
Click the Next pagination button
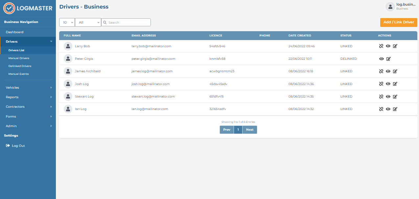[250, 129]
